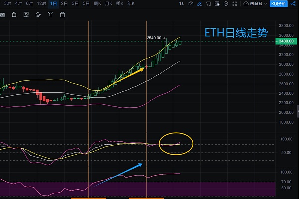Open the edit note icon
This screenshot has width=299, height=199.
pyautogui.click(x=26, y=15)
